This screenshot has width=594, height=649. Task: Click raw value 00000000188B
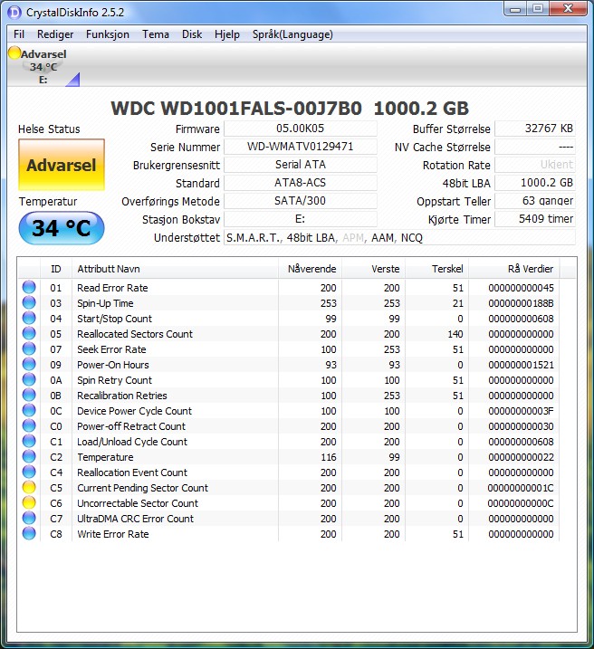pyautogui.click(x=521, y=303)
